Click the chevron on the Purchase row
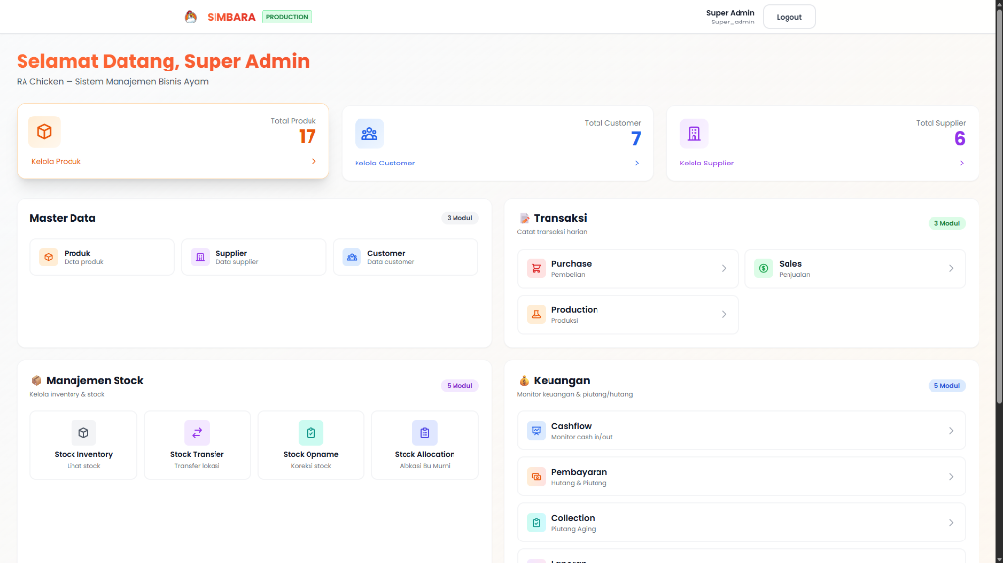Image resolution: width=1003 pixels, height=563 pixels. 724,268
